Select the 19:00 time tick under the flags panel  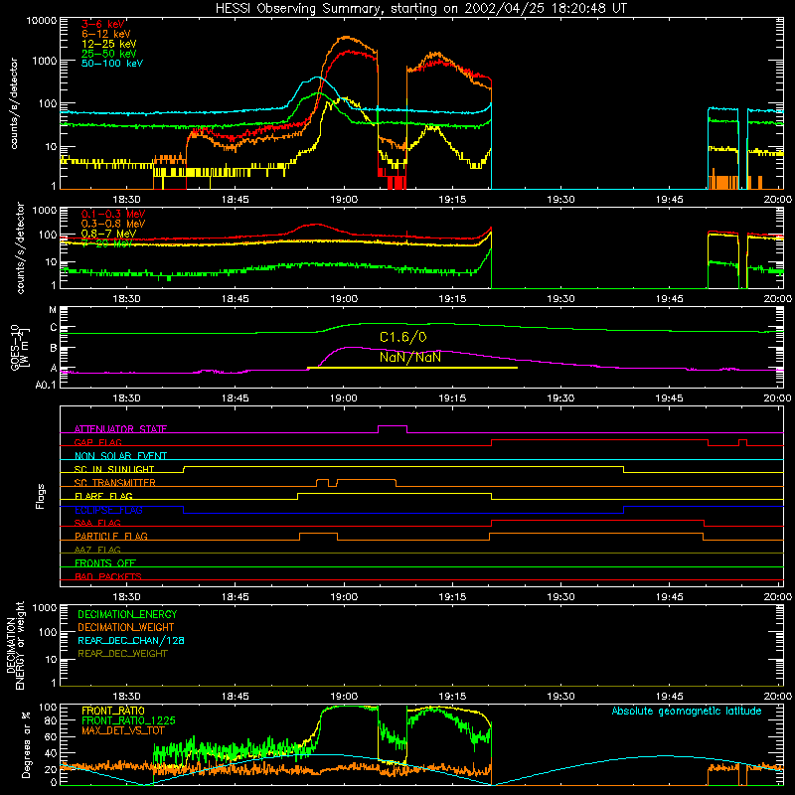(x=344, y=597)
